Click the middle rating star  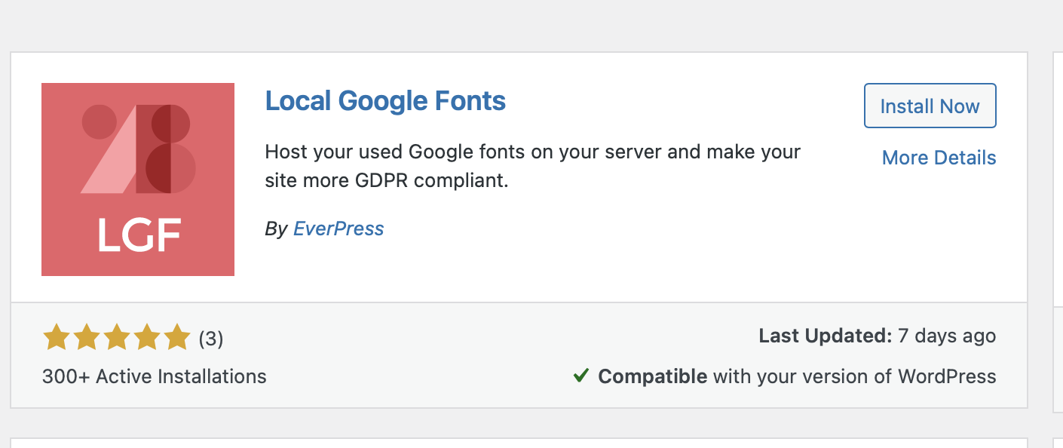click(x=116, y=338)
